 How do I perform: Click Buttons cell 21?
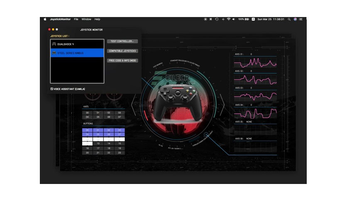pos(98,153)
